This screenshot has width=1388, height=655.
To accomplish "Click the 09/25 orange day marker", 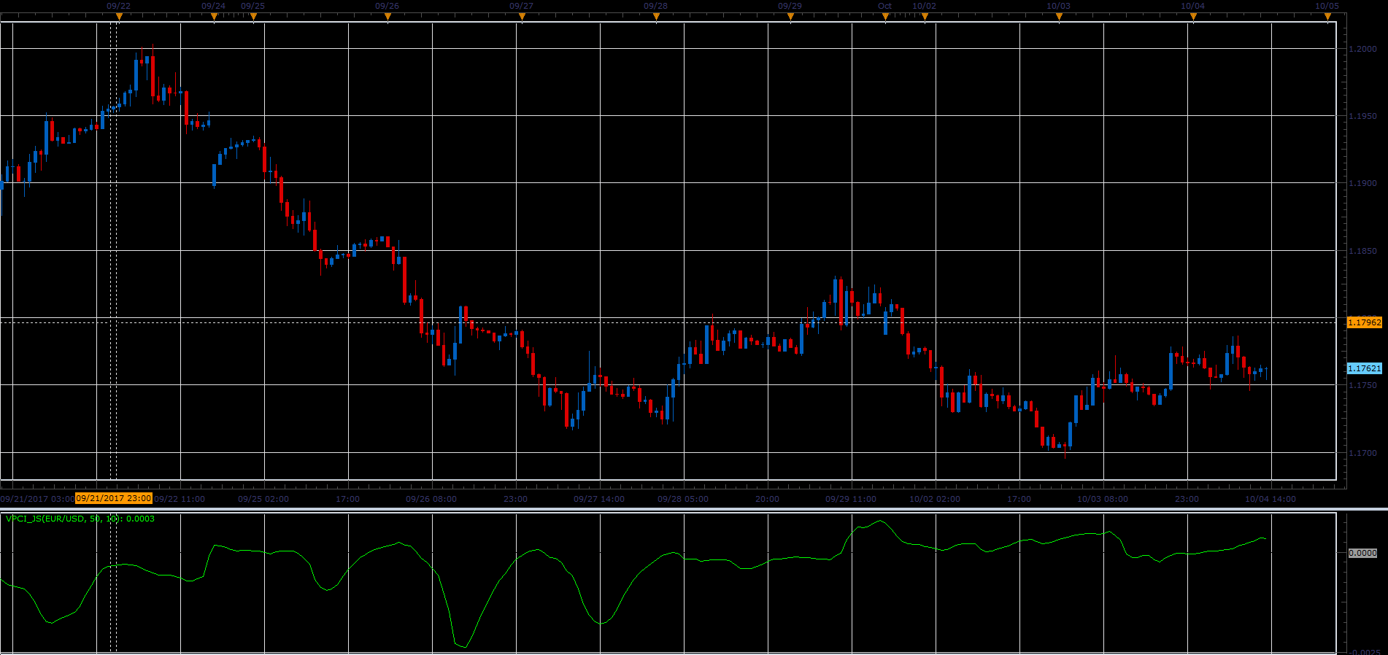I will click(253, 17).
